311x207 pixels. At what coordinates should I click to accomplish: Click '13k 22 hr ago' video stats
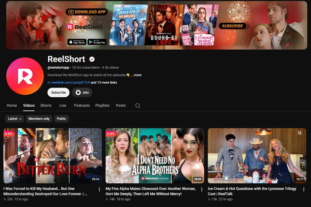[x=220, y=199]
